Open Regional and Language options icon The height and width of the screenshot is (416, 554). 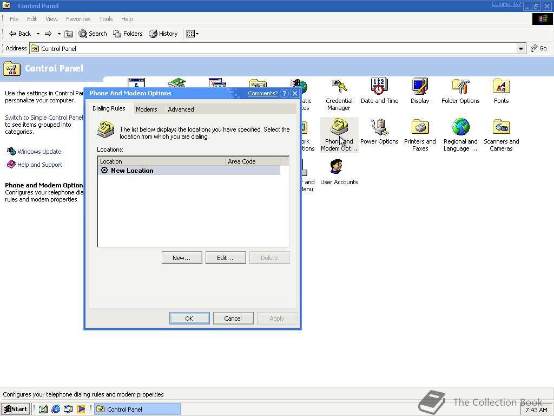click(x=460, y=135)
